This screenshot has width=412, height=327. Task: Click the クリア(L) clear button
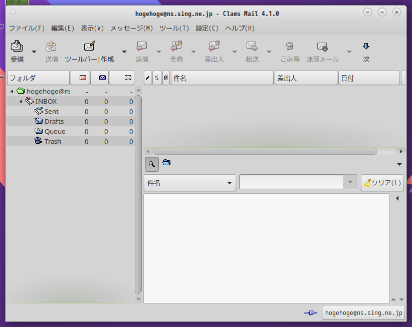tap(382, 183)
